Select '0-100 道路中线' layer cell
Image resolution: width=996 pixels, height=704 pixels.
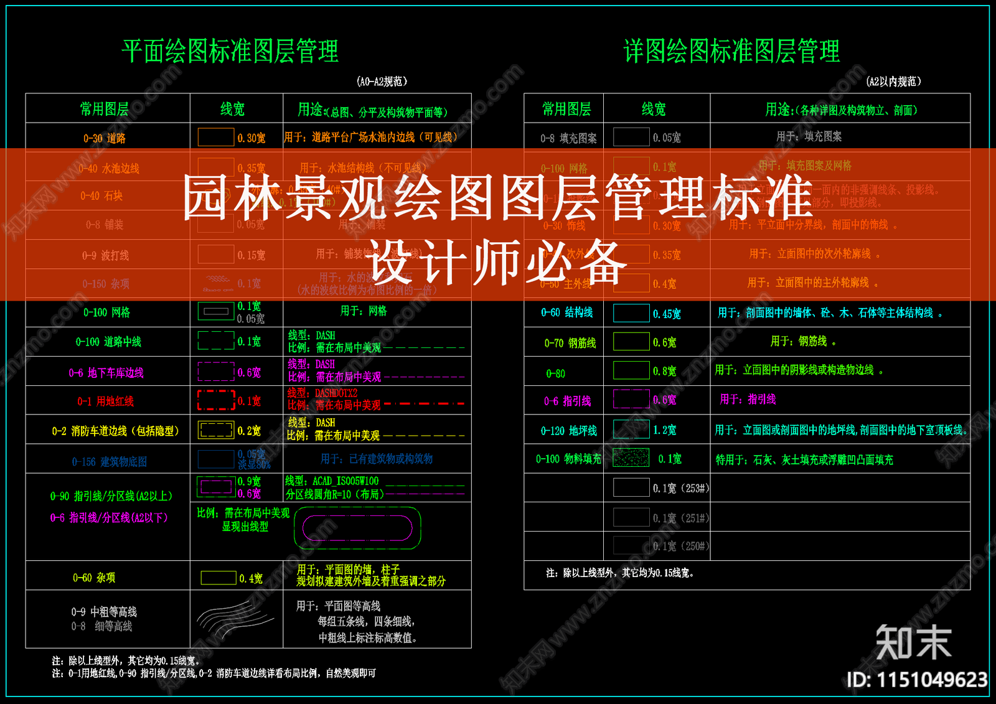(x=107, y=342)
